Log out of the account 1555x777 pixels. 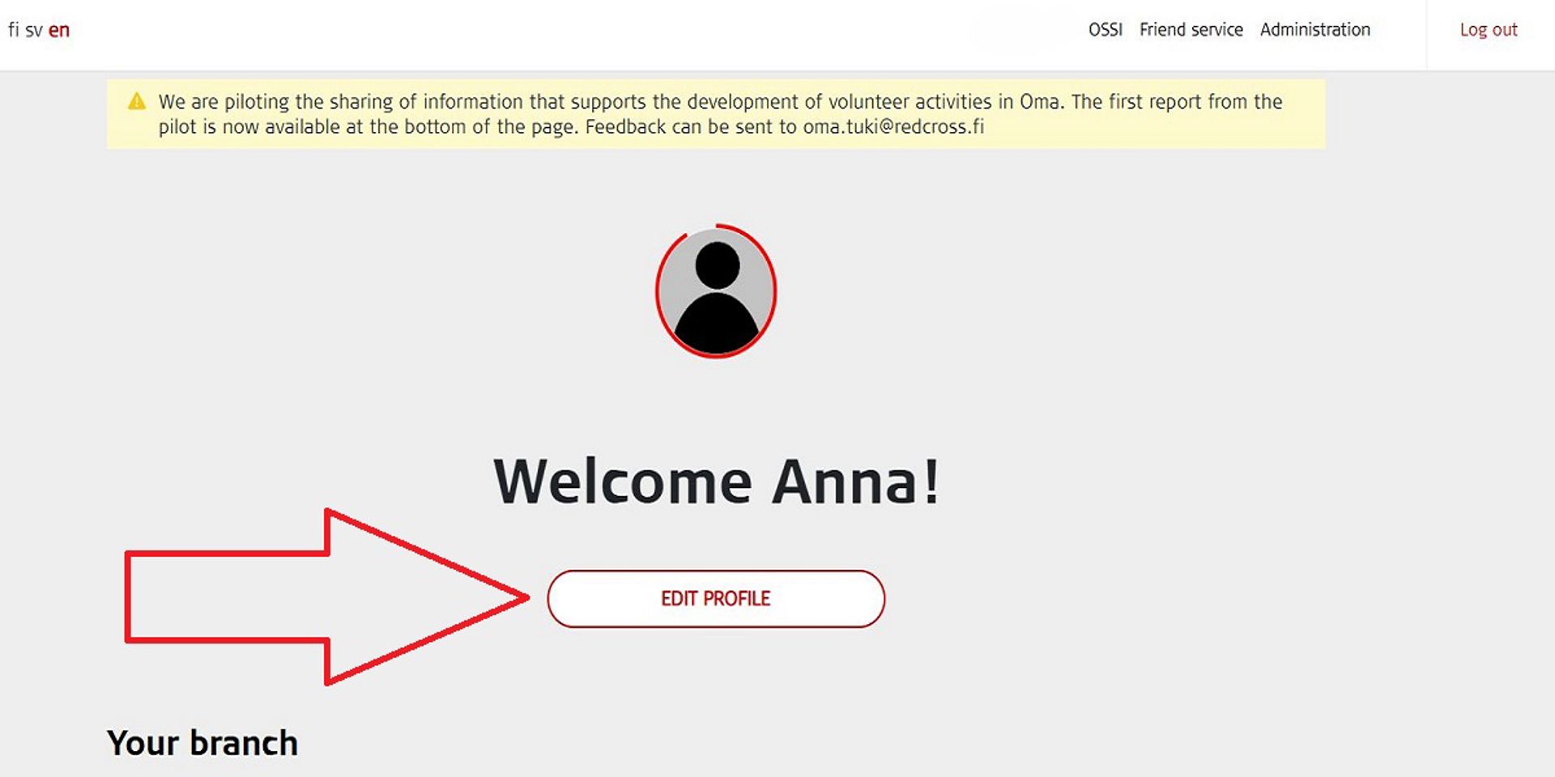[1489, 29]
